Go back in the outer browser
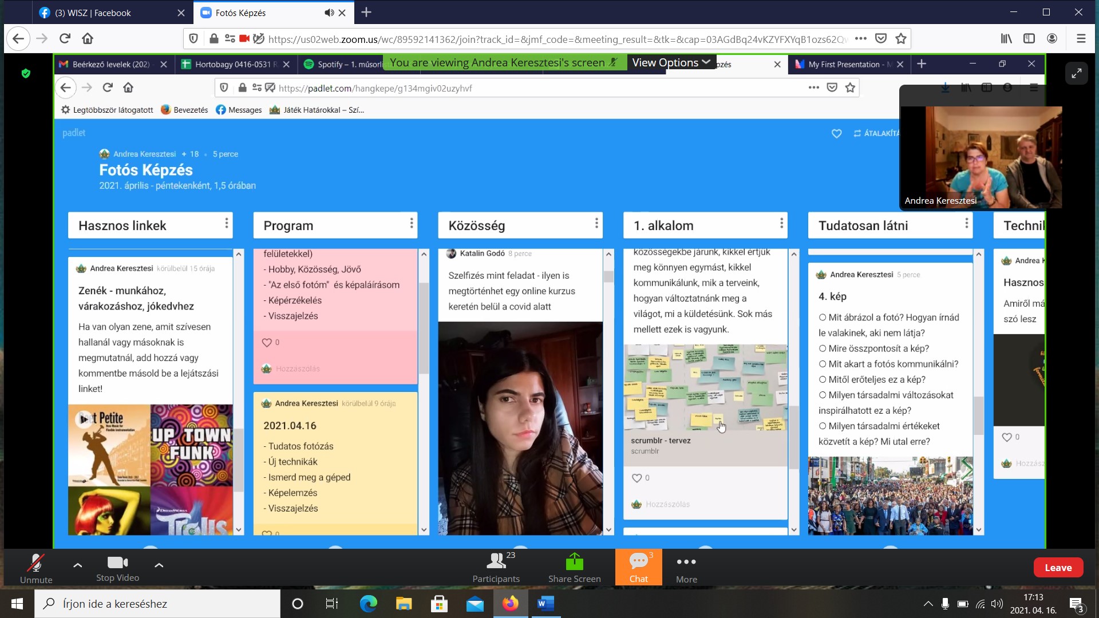The height and width of the screenshot is (618, 1099). (x=18, y=38)
